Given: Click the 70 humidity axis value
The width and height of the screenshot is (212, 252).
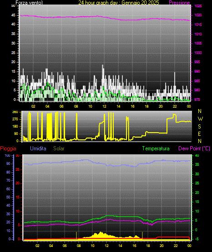Looking at the screenshot, I should [x=8, y=180].
